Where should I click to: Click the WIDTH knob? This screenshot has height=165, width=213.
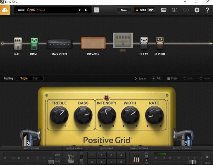click(130, 115)
